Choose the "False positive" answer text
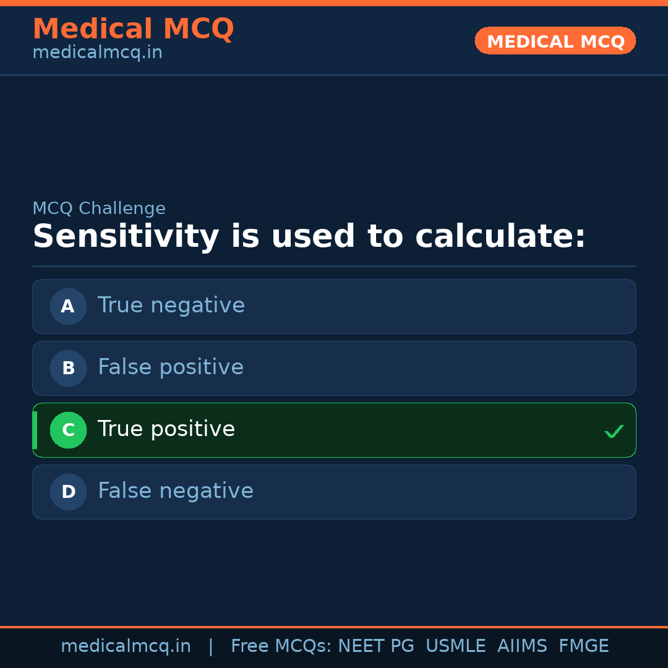This screenshot has width=668, height=668. 170,367
